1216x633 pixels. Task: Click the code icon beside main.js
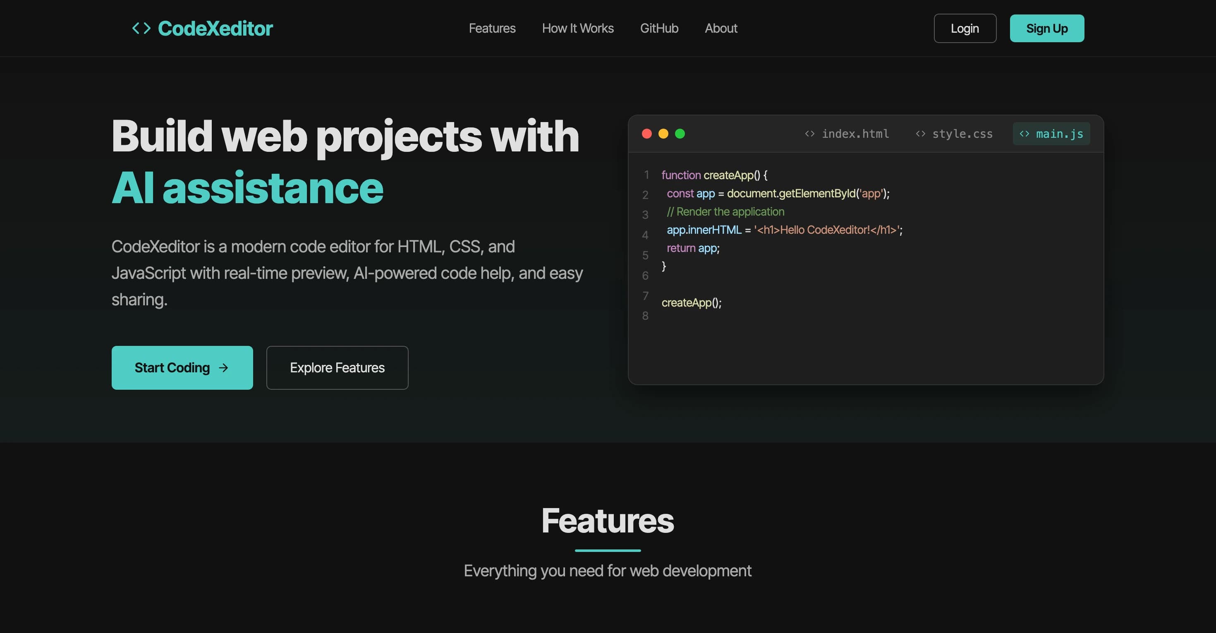click(x=1025, y=134)
